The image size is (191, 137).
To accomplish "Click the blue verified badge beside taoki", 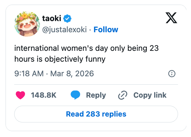I will pos(68,19).
